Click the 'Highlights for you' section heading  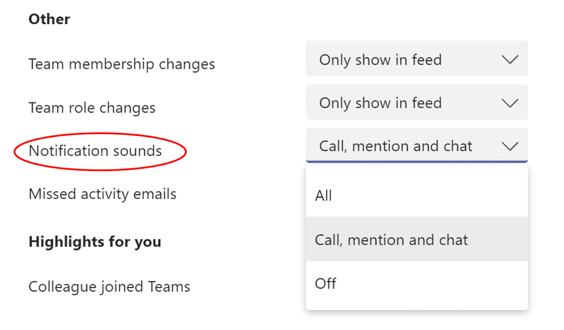pos(95,242)
